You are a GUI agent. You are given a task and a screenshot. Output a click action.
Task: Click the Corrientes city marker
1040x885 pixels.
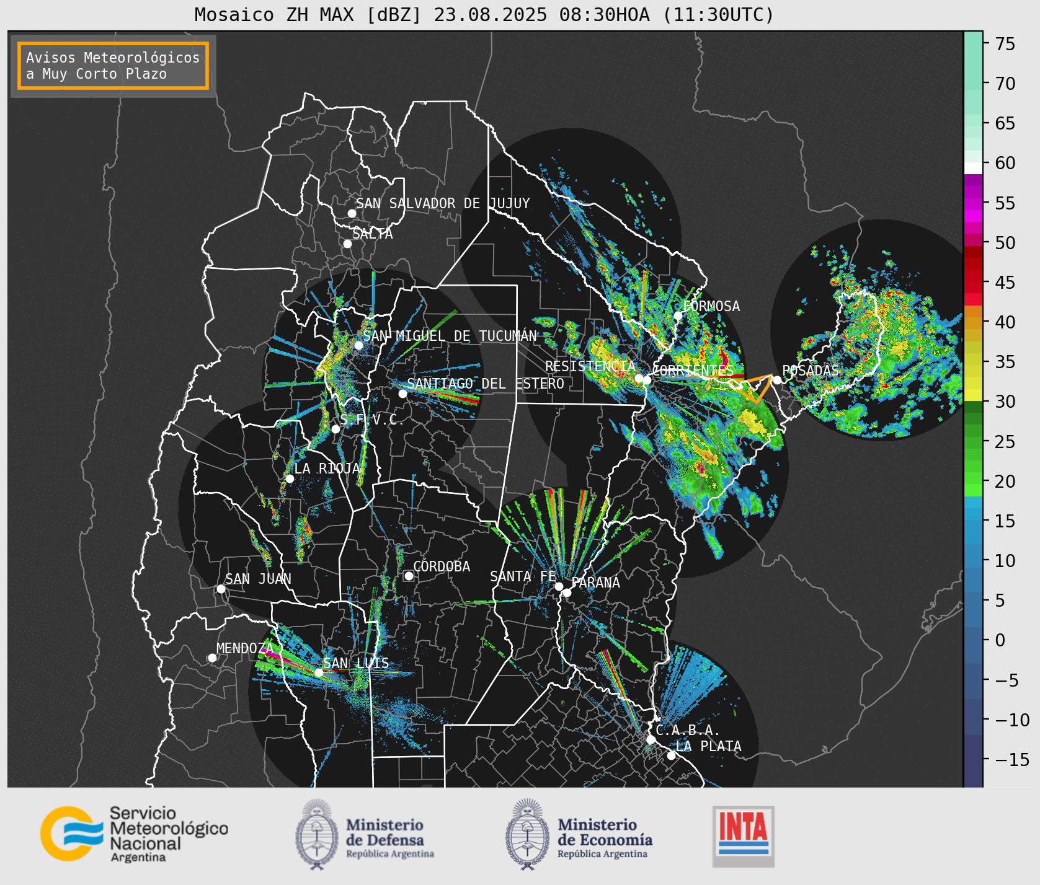647,380
